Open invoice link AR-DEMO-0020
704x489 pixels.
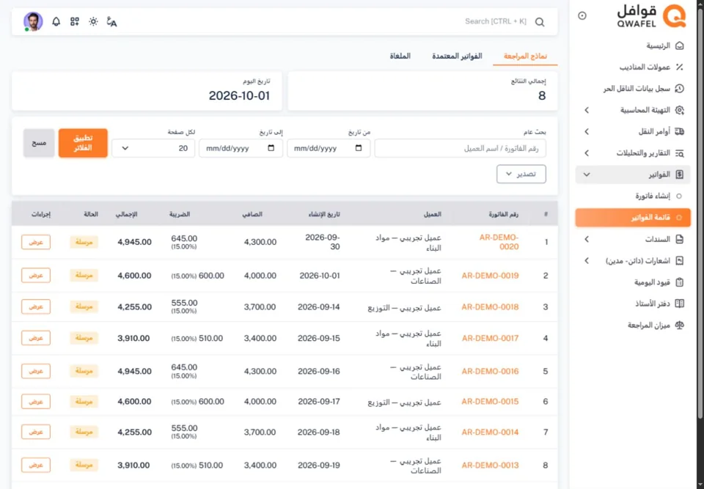pos(499,242)
